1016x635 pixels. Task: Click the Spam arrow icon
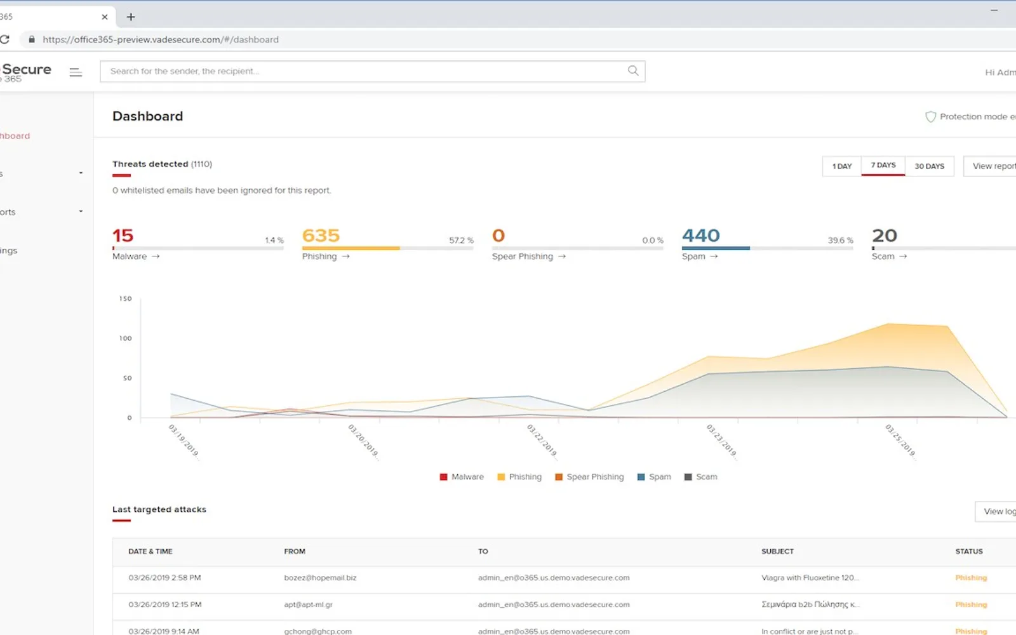point(714,257)
